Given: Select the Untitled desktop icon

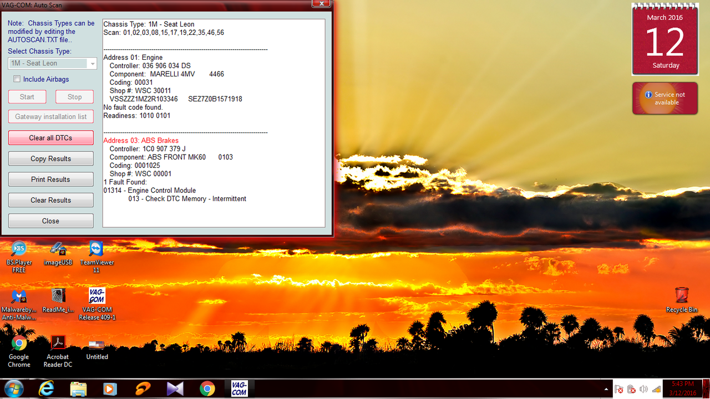Looking at the screenshot, I should (97, 348).
